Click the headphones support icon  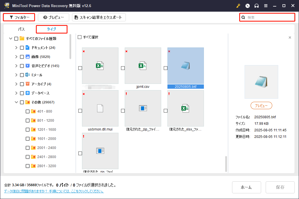tap(257, 6)
